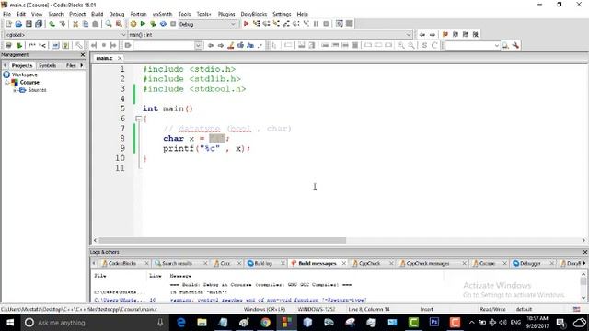The height and width of the screenshot is (331, 589).
Task: Undo using the toolbar arrow icon
Action: pos(52,24)
